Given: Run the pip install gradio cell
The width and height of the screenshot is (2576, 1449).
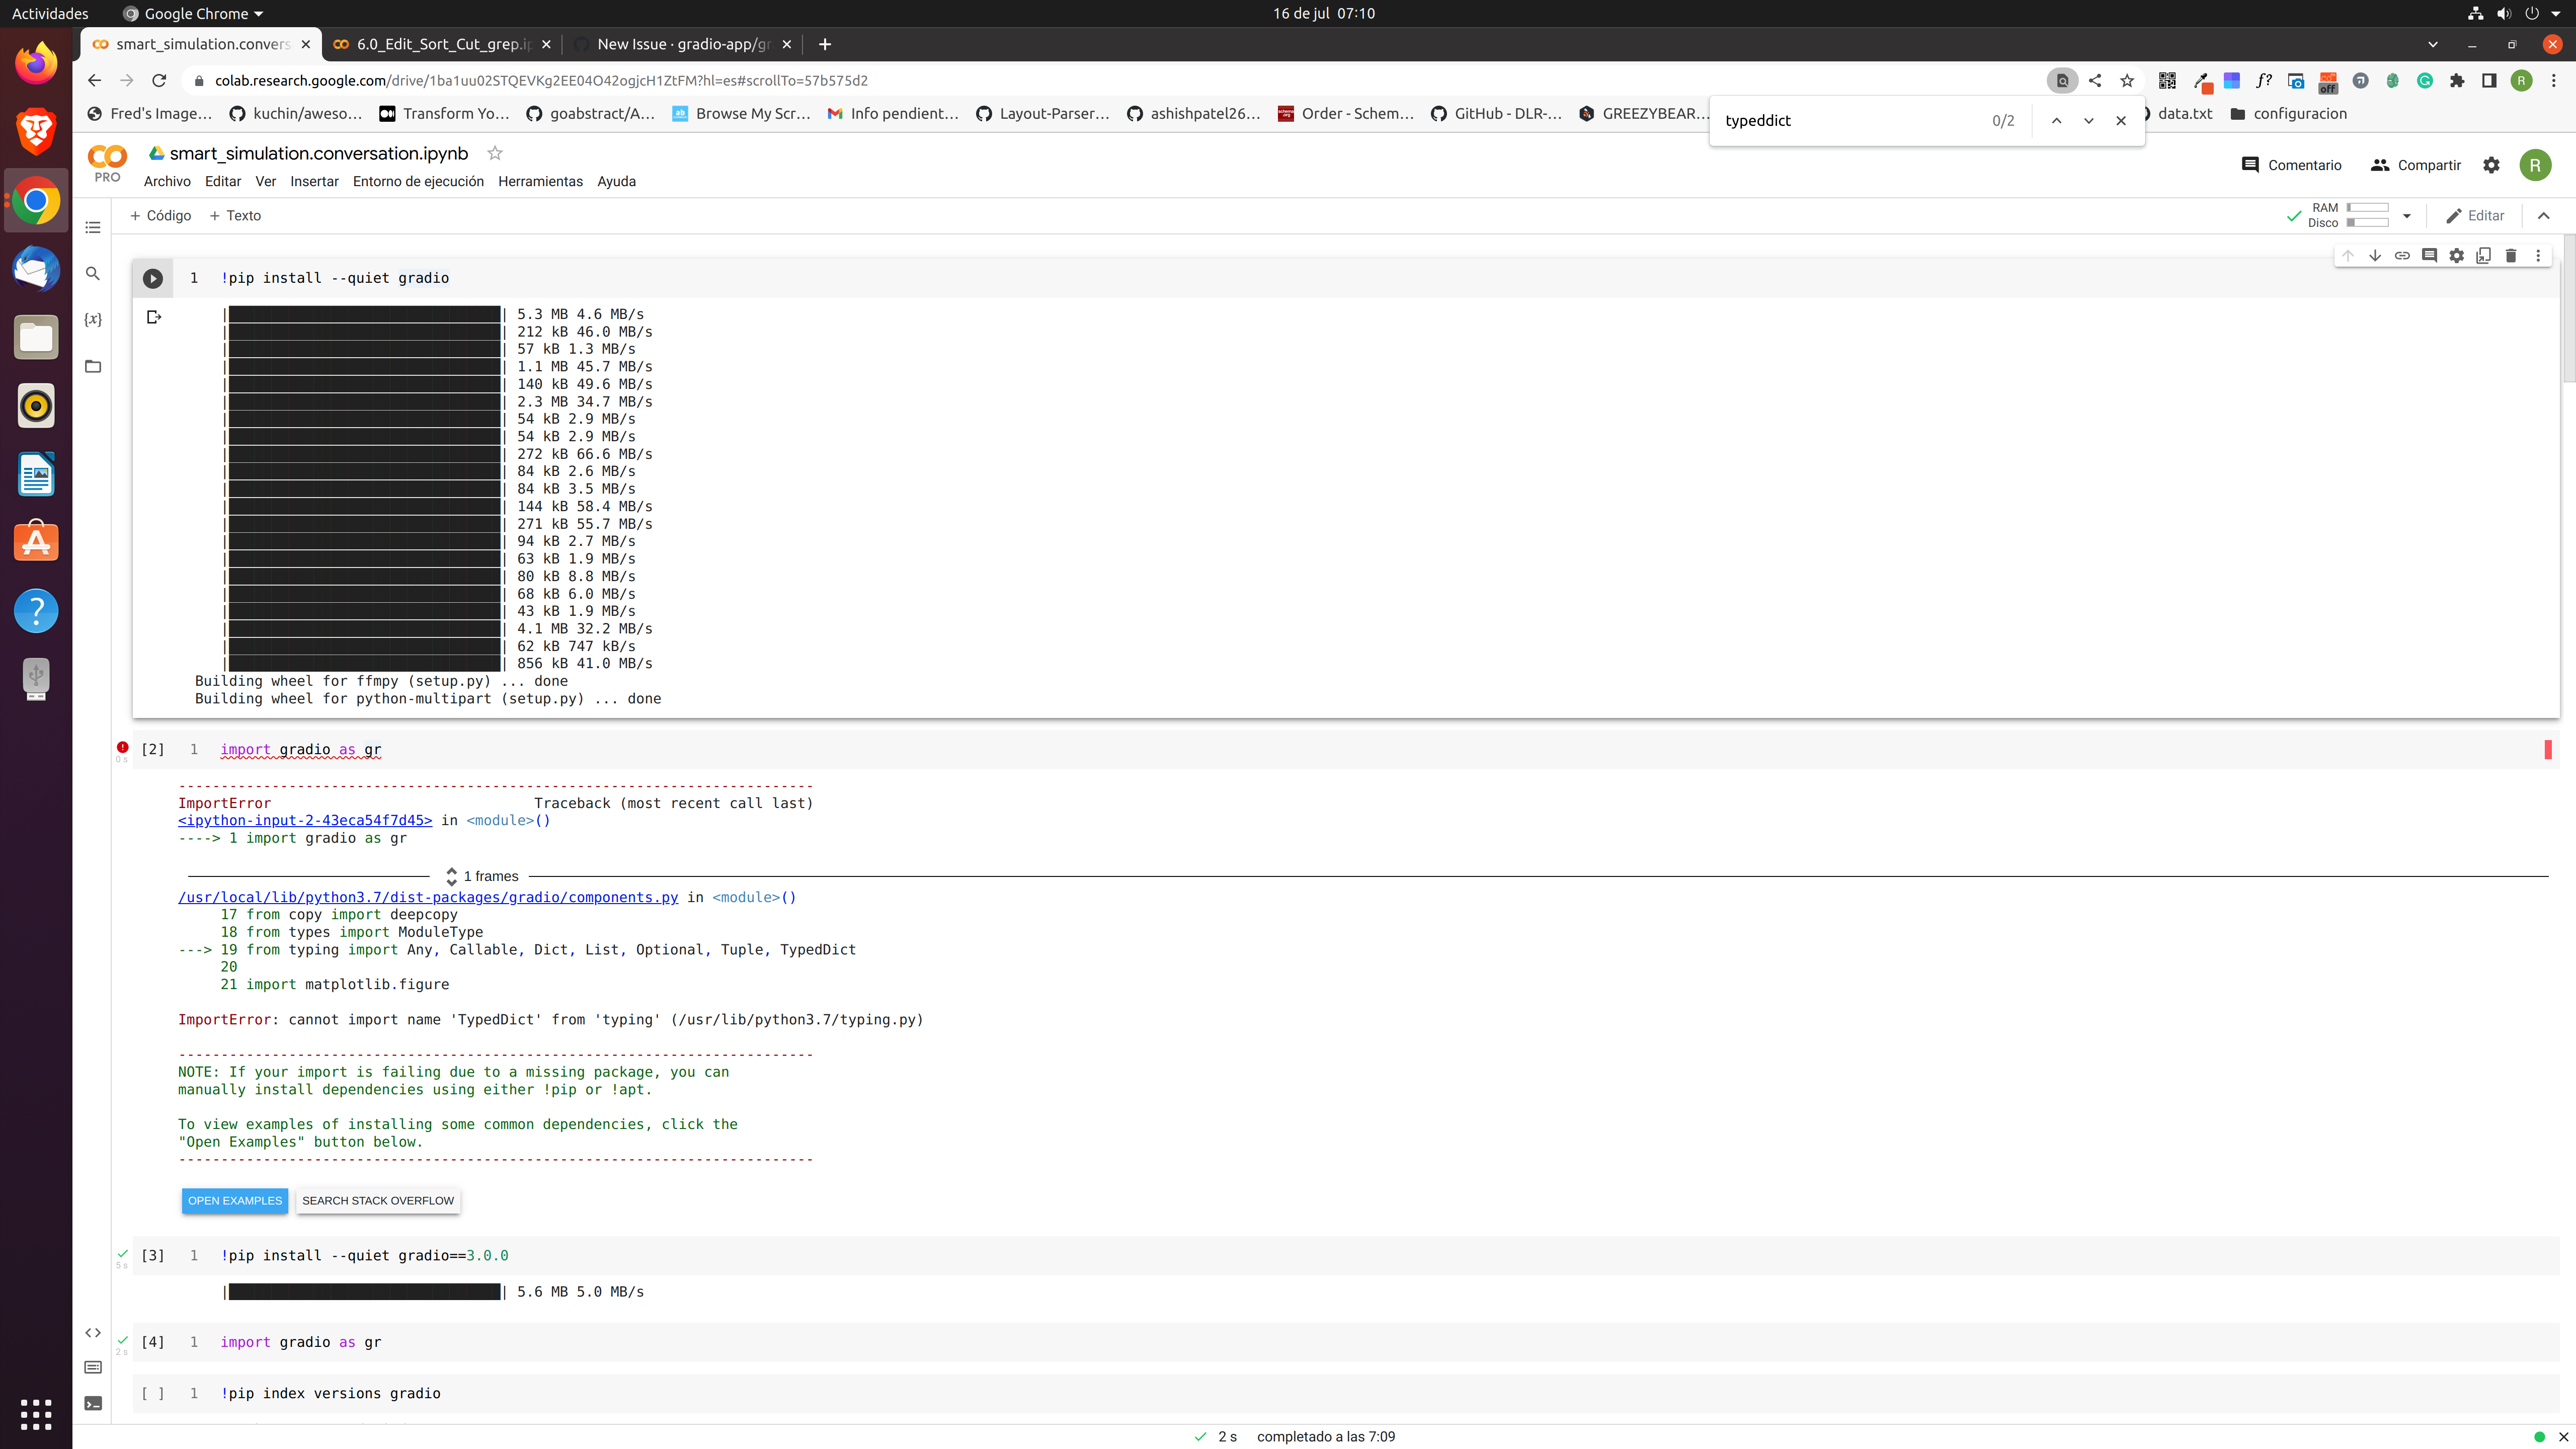Looking at the screenshot, I should [152, 279].
